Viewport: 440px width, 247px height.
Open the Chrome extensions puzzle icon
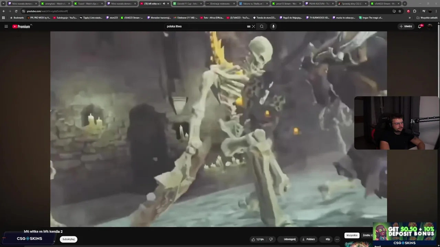(x=415, y=11)
